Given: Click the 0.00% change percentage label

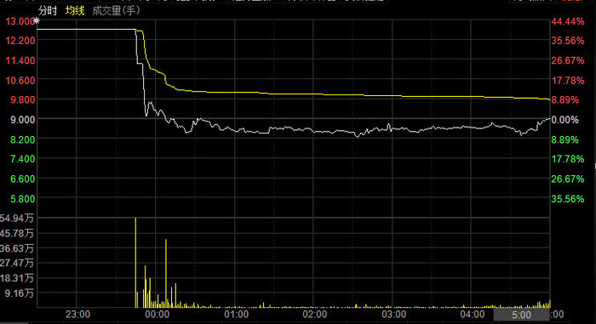Looking at the screenshot, I should pos(564,120).
